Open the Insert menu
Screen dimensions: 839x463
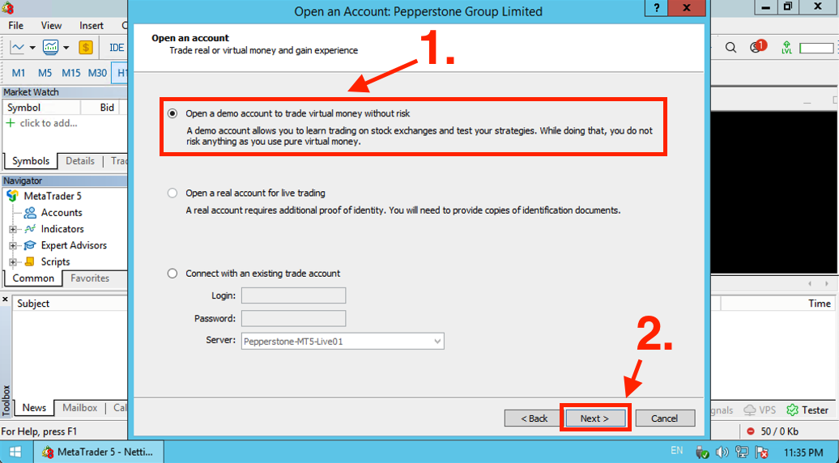[x=92, y=26]
